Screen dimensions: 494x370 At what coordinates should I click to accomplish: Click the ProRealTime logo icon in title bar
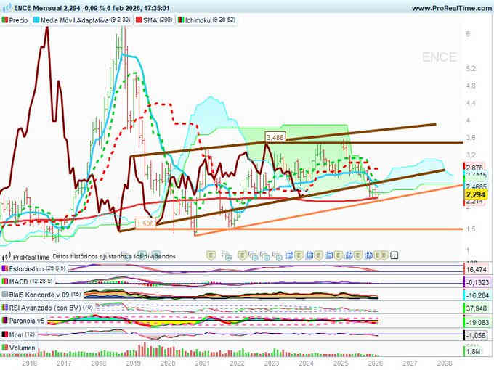point(7,7)
